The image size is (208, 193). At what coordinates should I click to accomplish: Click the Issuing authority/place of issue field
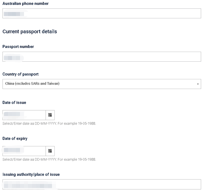click(102, 184)
